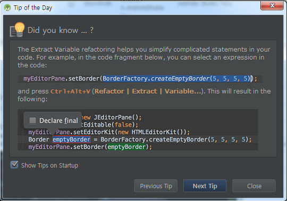
Task: Click the Close button
Action: pyautogui.click(x=254, y=186)
